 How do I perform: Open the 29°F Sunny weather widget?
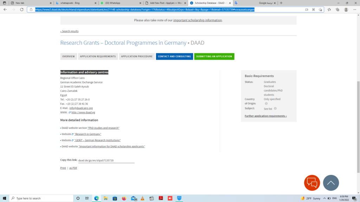tap(310, 198)
